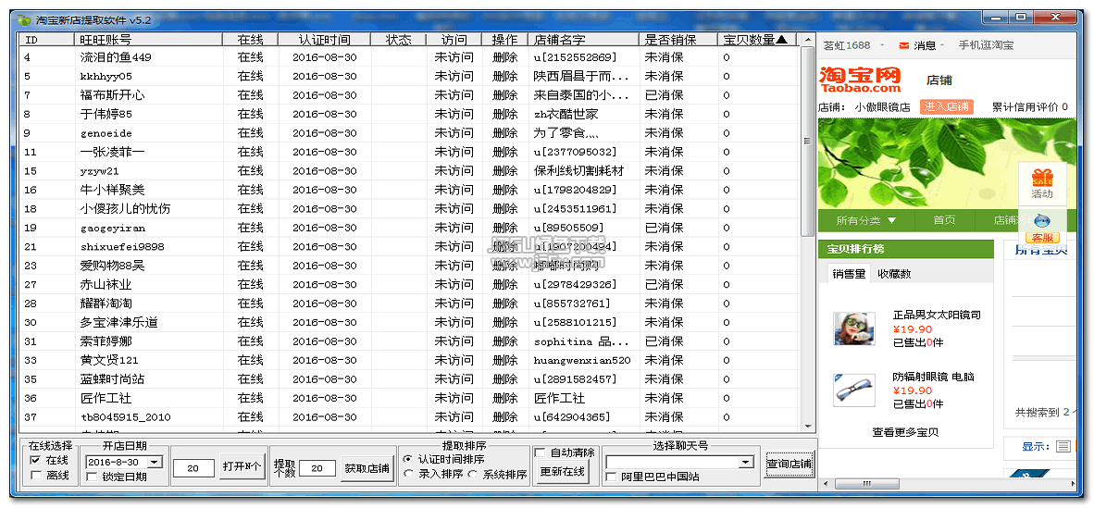Click the Taobao logo in the browser pane
1094x508 pixels.
[x=860, y=80]
